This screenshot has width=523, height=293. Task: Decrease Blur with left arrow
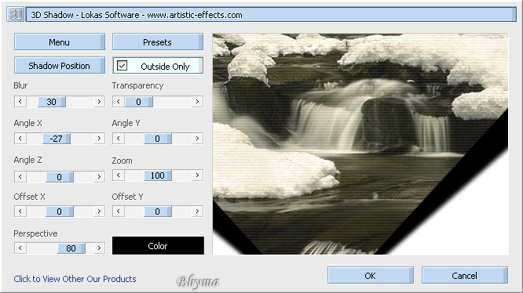(x=20, y=101)
